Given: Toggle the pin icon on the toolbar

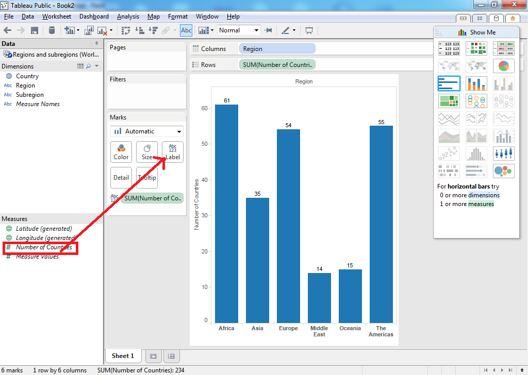Looking at the screenshot, I should (268, 30).
